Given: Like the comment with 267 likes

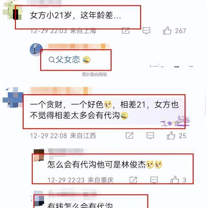Looking at the screenshot, I should [x=167, y=31].
